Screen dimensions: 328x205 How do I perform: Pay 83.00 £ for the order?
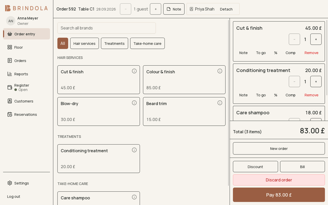(x=279, y=195)
